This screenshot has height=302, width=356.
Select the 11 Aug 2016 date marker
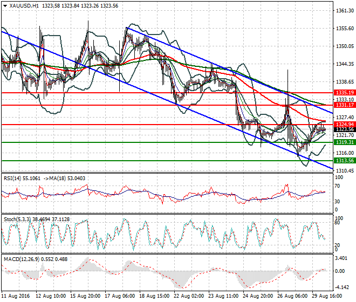[x=16, y=296]
